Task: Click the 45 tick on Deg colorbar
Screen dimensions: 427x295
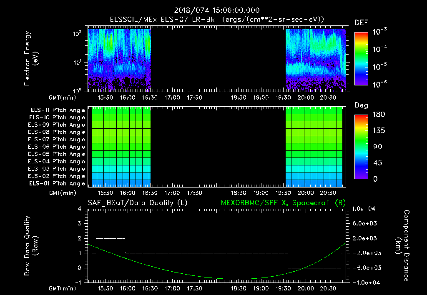Action: 378,163
